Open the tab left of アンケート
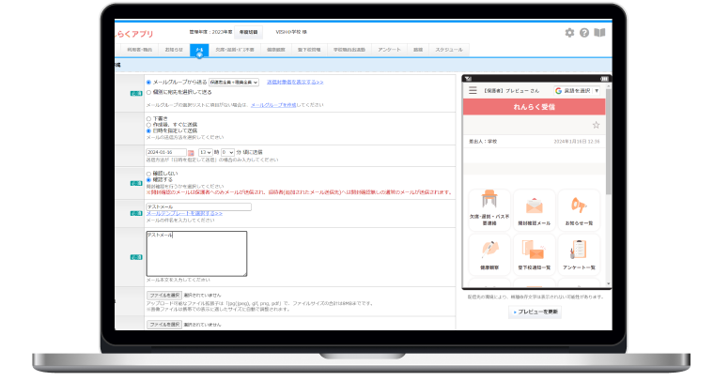Screen dimensions: 714x381 pyautogui.click(x=349, y=50)
